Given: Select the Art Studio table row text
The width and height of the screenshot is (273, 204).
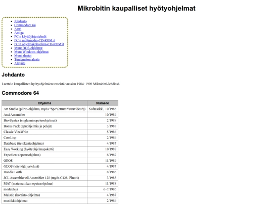Looking at the screenshot, I should click(x=44, y=109).
